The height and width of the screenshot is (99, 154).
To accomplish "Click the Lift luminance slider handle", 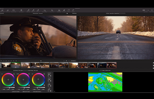I will [x=10, y=88].
